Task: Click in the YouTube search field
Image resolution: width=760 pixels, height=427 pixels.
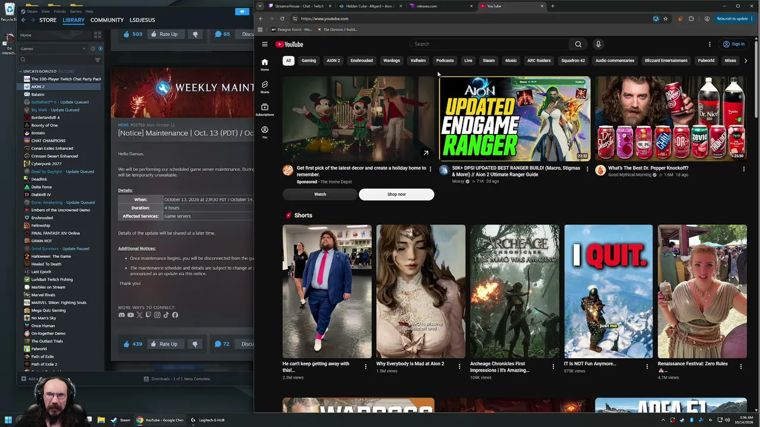Action: pyautogui.click(x=490, y=44)
